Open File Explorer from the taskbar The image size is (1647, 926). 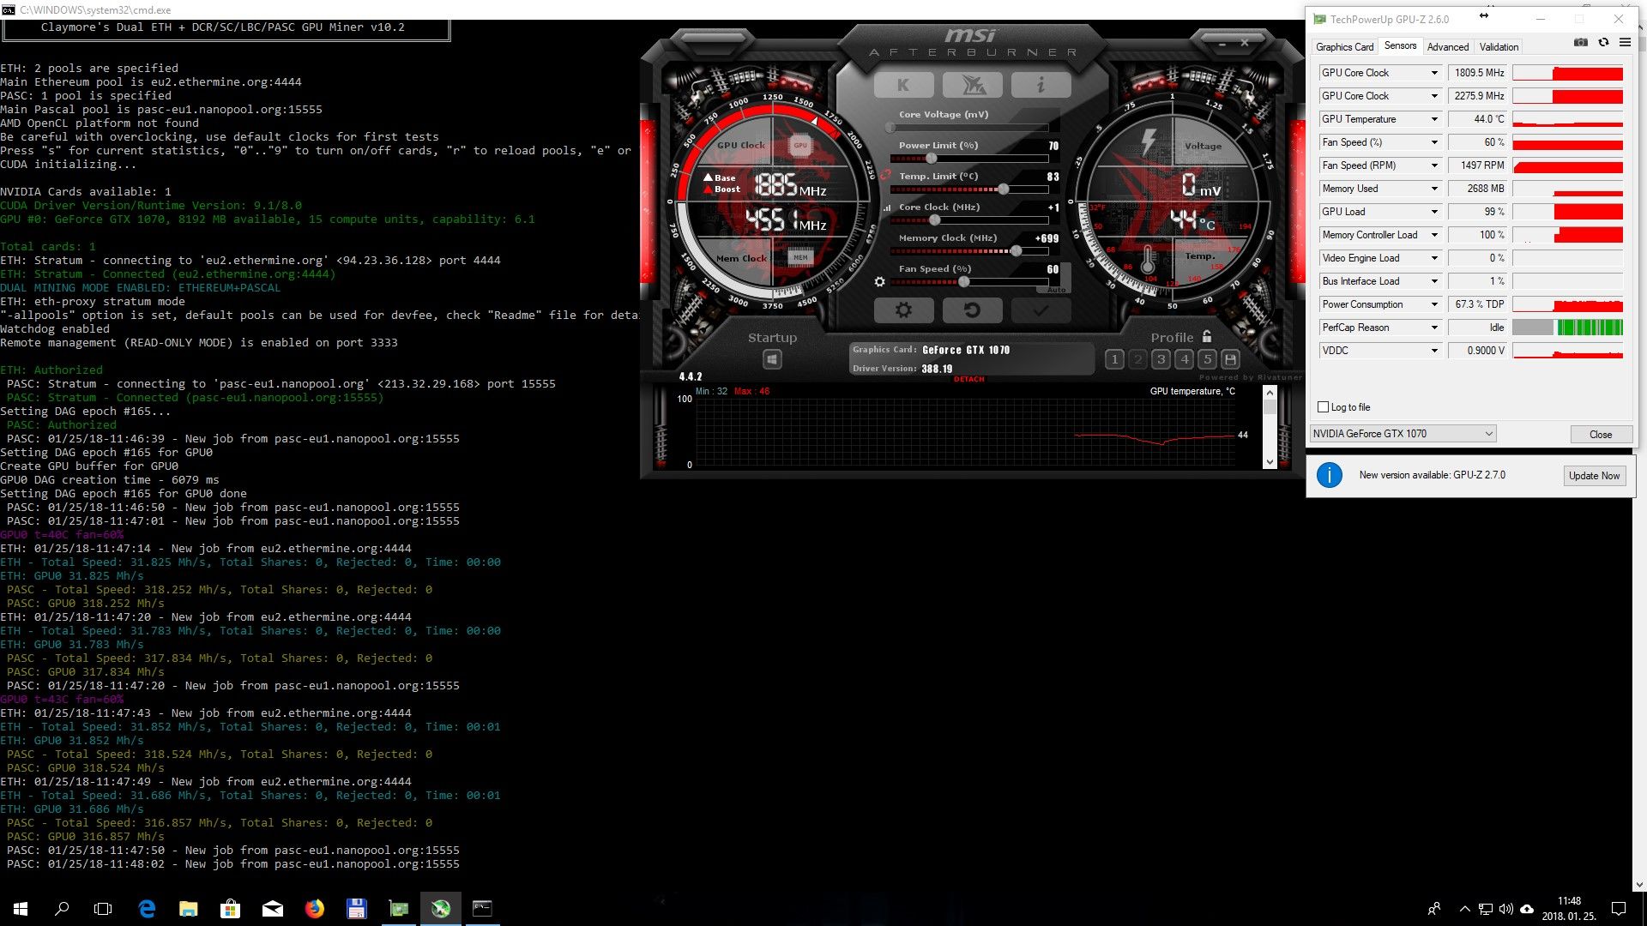tap(189, 909)
